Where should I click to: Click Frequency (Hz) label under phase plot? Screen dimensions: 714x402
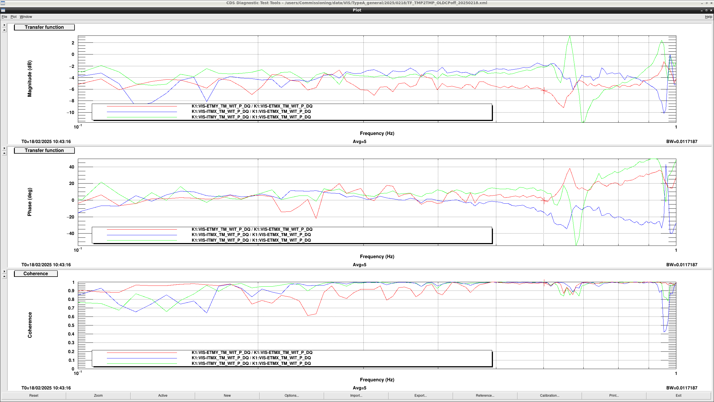[377, 256]
